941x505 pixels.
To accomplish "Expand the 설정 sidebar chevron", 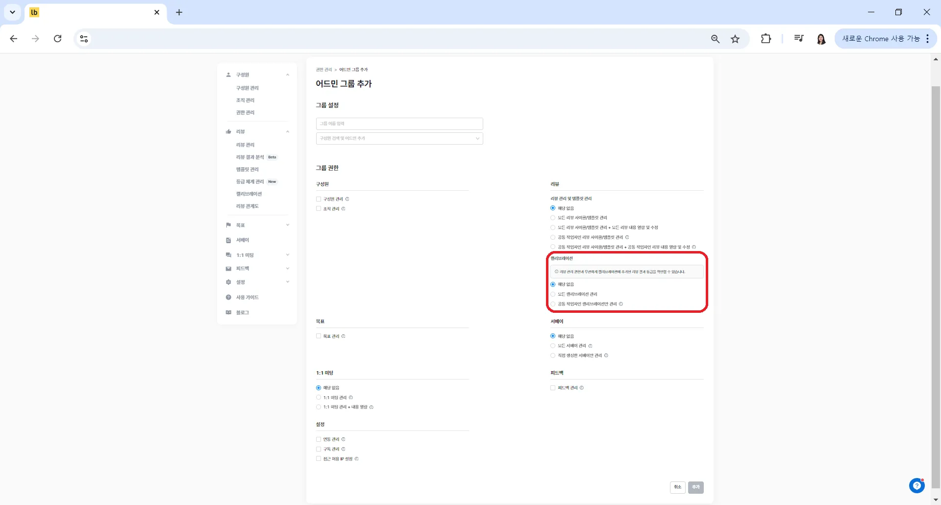I will pos(288,282).
